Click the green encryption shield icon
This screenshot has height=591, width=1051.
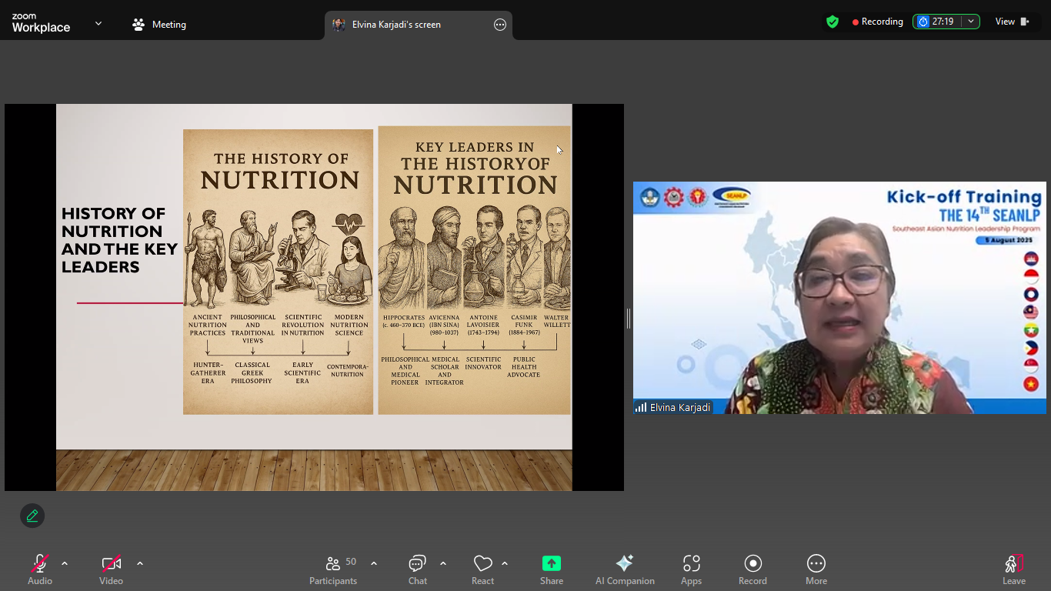[x=832, y=22]
